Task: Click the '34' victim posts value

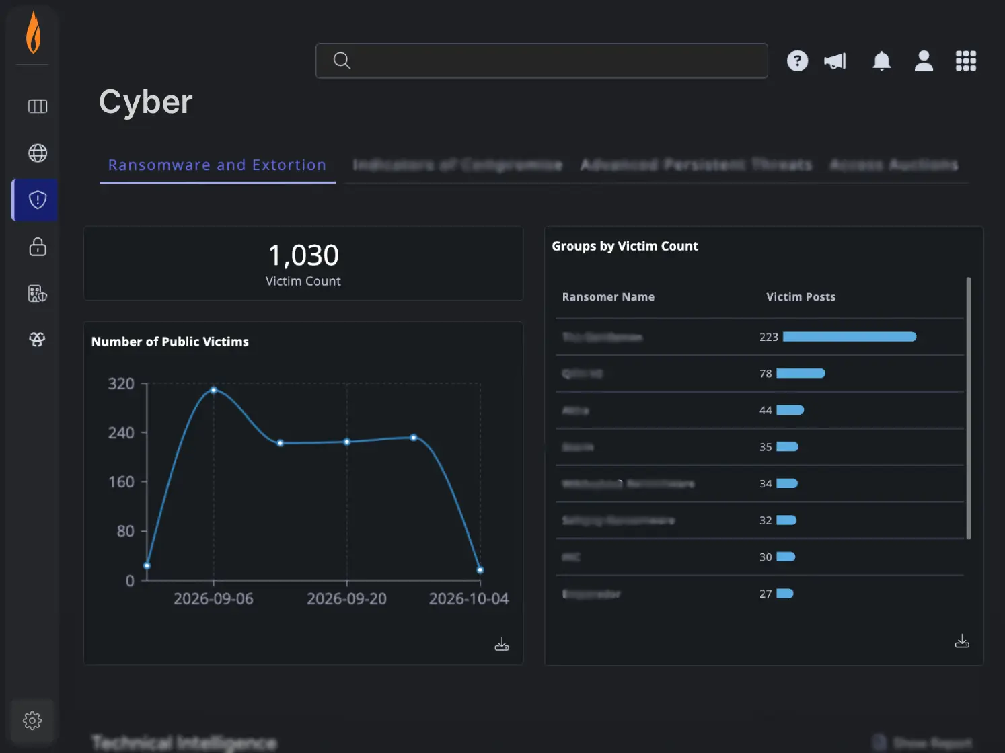Action: pos(766,483)
